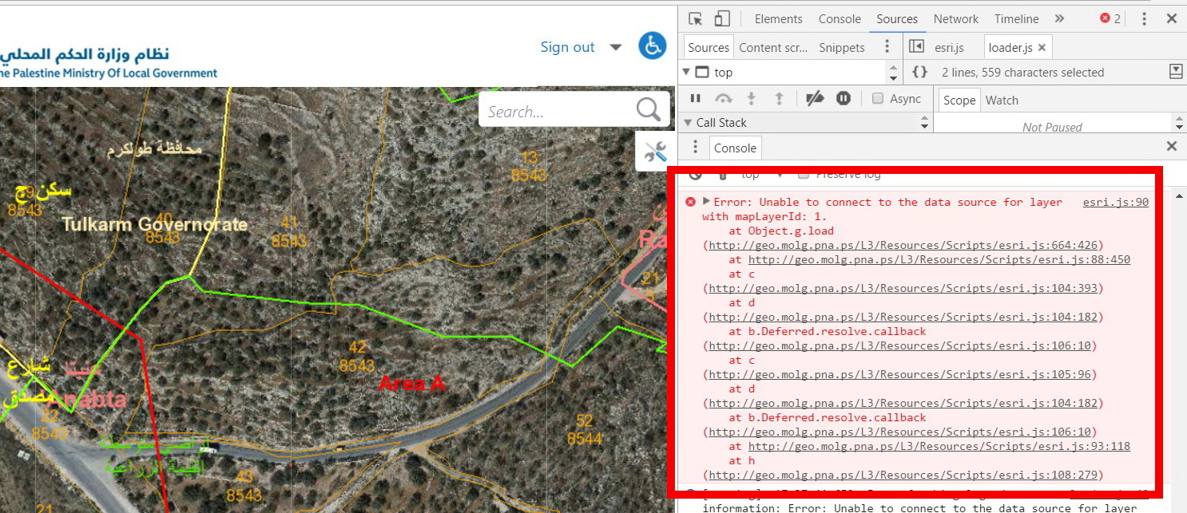Switch to the Content scripts tab
This screenshot has height=513, width=1187.
[773, 48]
